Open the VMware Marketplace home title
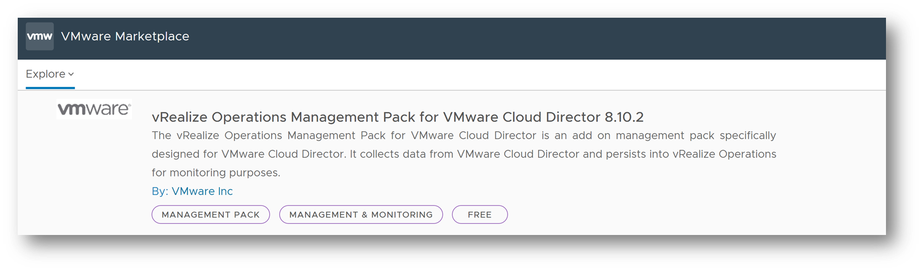Screen dimensions: 922x271 coord(125,37)
